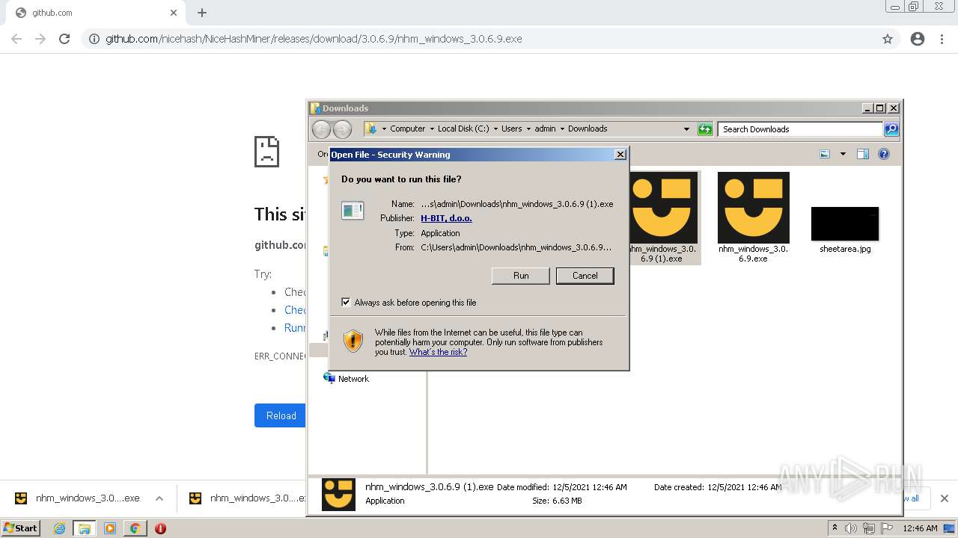958x538 pixels.
Task: Change view with Explorer views icon
Action: [825, 154]
